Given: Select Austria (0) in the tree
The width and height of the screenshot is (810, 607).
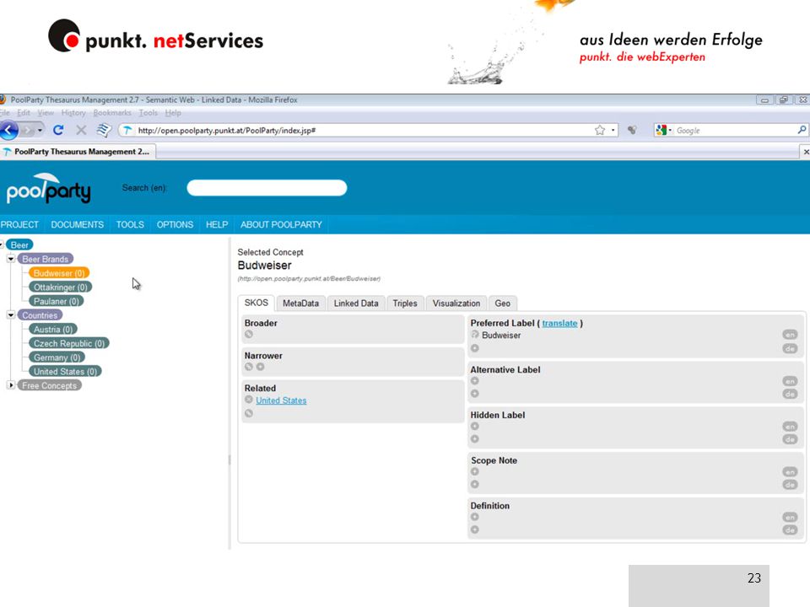Looking at the screenshot, I should coord(53,330).
